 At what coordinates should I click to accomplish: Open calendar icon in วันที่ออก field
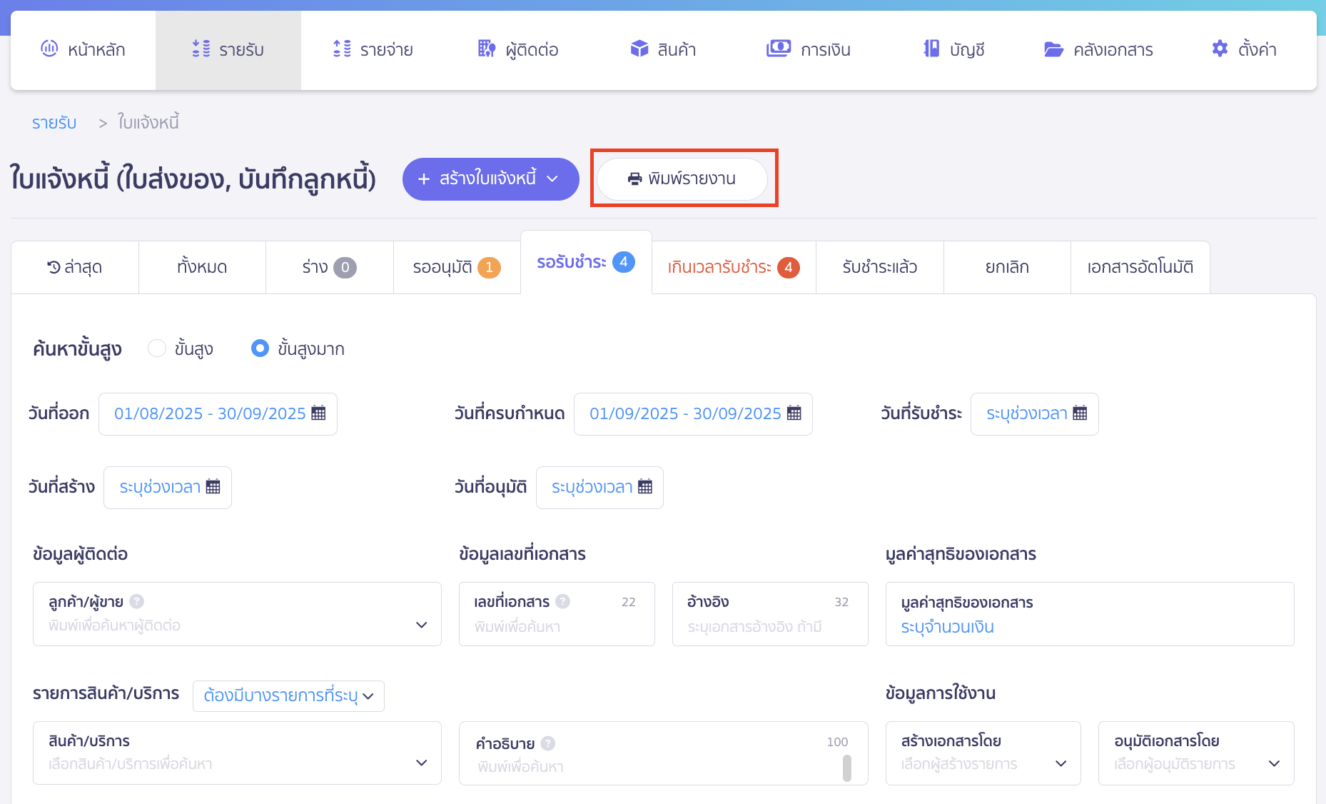318,413
